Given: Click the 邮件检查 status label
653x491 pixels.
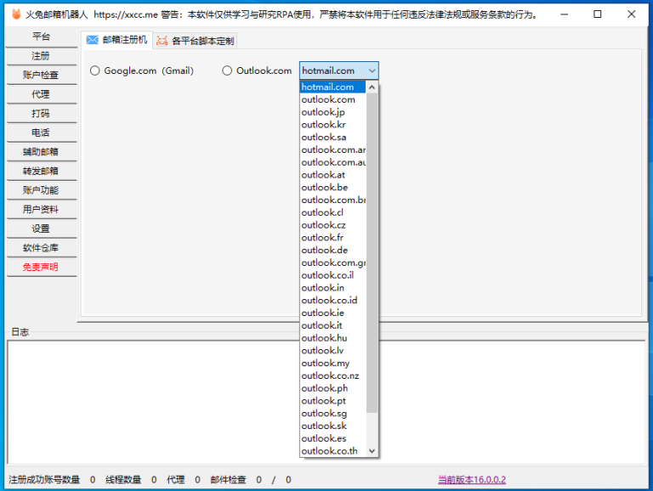Looking at the screenshot, I should tap(228, 480).
